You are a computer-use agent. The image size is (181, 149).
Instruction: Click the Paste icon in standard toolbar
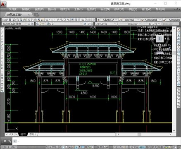pos(35,20)
